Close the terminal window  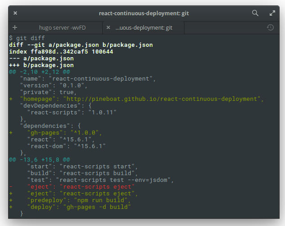[15, 13]
